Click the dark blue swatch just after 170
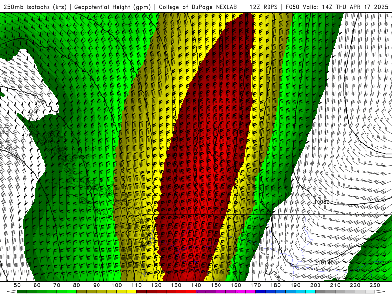The width and height of the screenshot is (392, 294). point(261,292)
